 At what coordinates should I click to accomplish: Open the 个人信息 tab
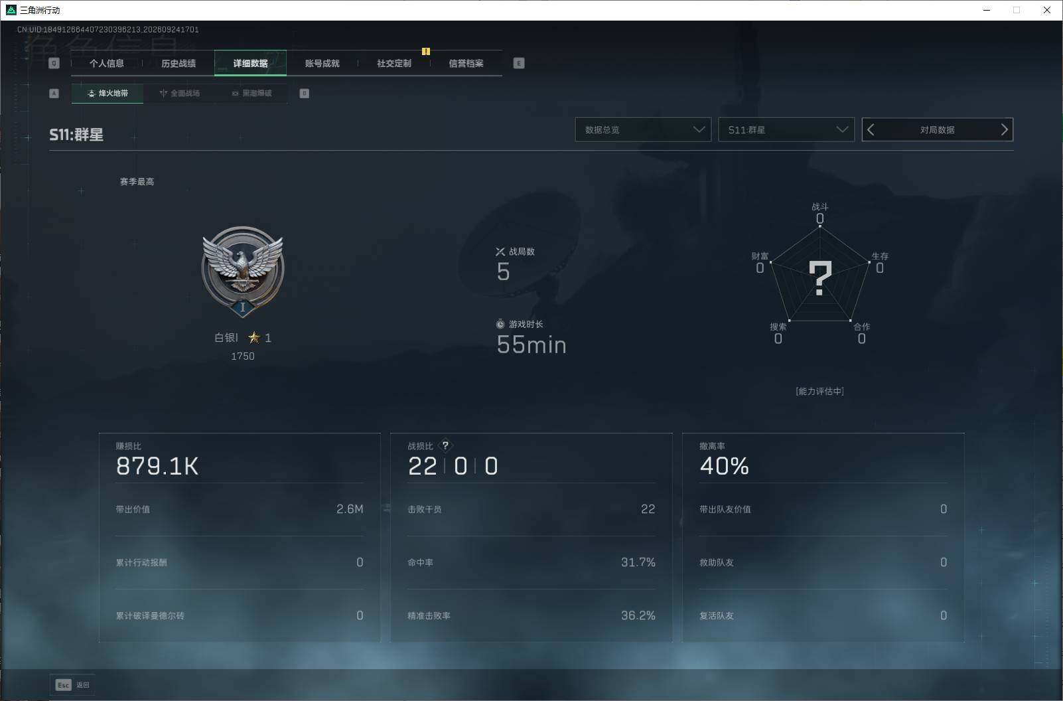[x=107, y=63]
